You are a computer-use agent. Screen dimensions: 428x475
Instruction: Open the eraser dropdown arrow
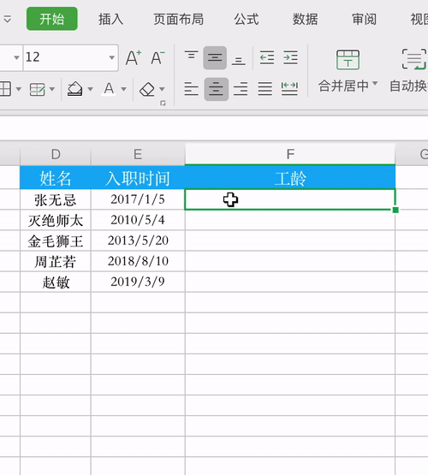(162, 89)
